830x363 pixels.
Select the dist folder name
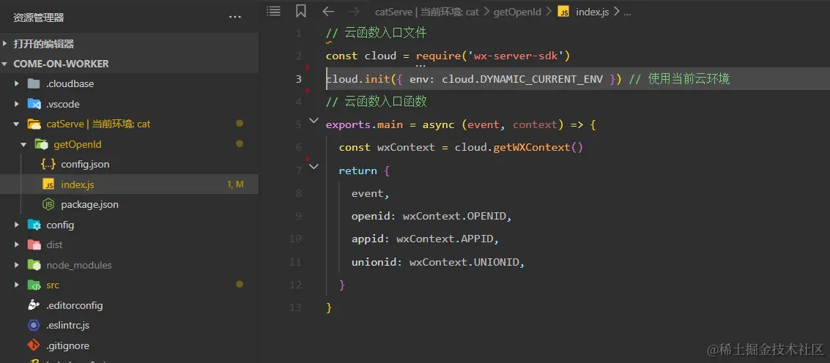(54, 245)
